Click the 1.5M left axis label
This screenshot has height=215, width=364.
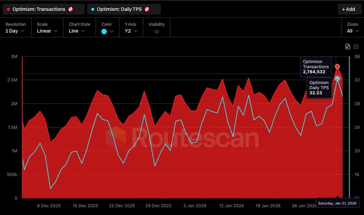12,127
